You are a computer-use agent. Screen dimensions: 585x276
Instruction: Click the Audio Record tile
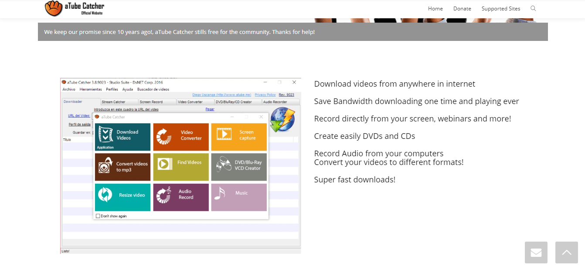181,197
